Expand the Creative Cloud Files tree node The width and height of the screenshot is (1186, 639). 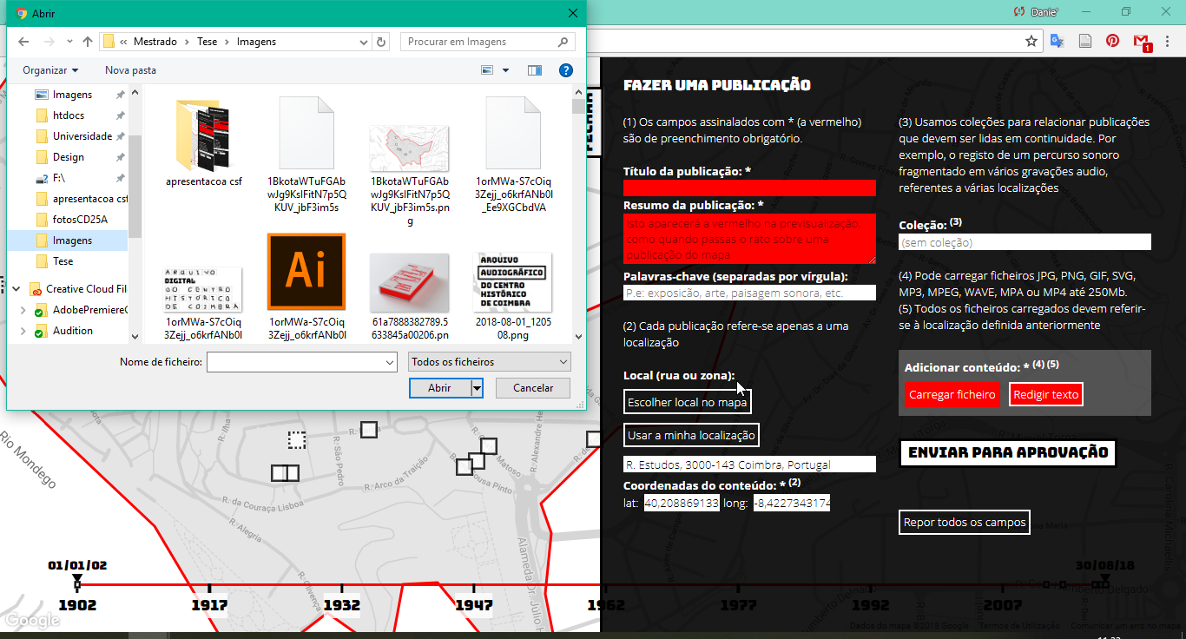(15, 289)
